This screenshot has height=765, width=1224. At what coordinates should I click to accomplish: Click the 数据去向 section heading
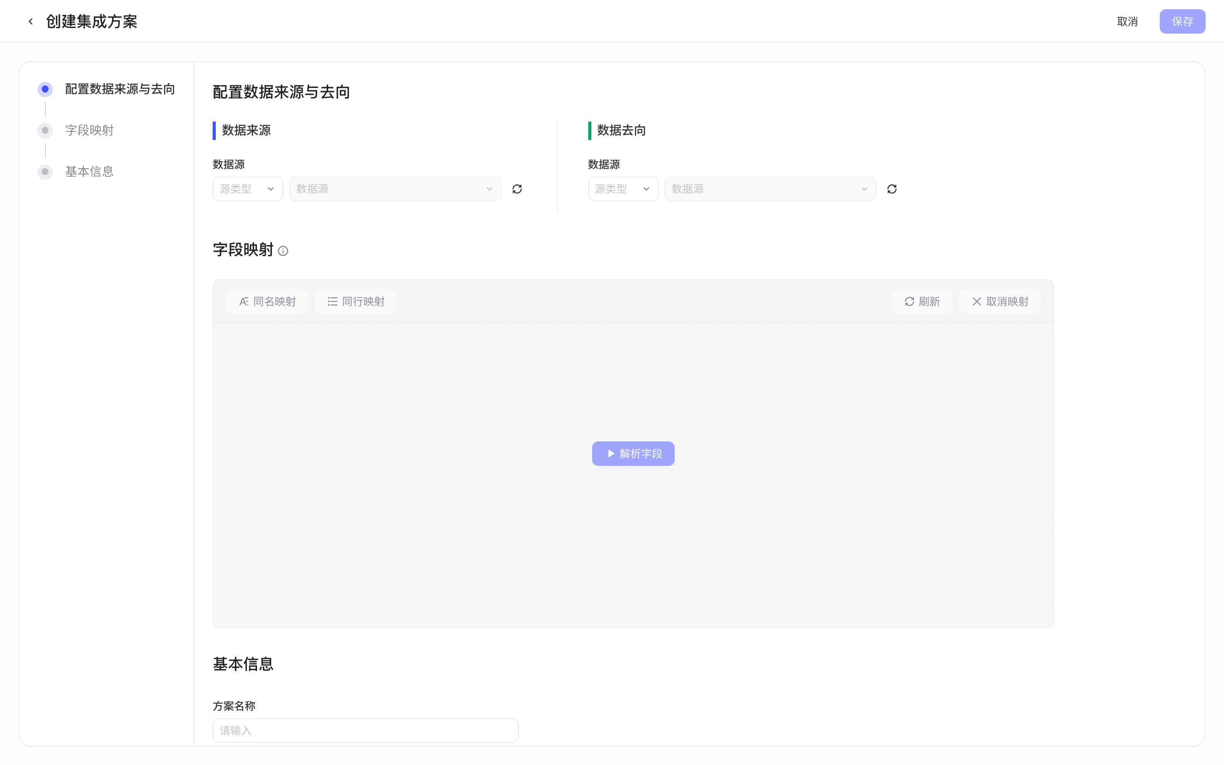pos(622,130)
